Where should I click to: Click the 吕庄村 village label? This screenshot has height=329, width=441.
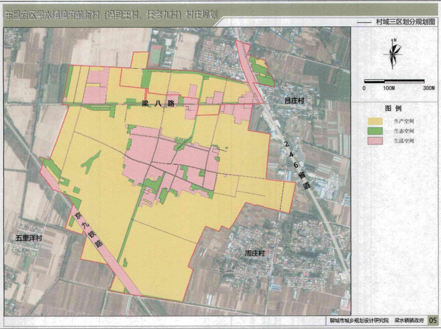pyautogui.click(x=294, y=101)
